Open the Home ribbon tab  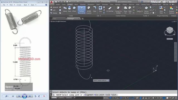[58, 4]
